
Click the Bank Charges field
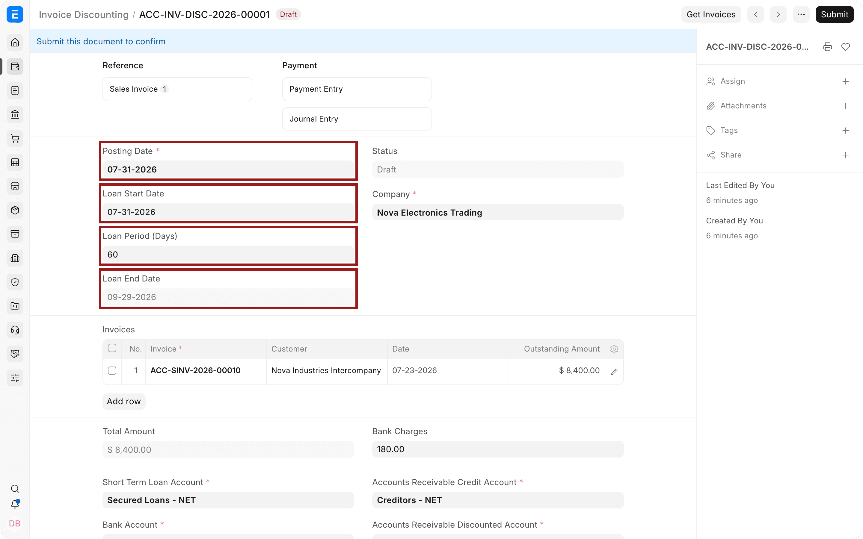(498, 449)
